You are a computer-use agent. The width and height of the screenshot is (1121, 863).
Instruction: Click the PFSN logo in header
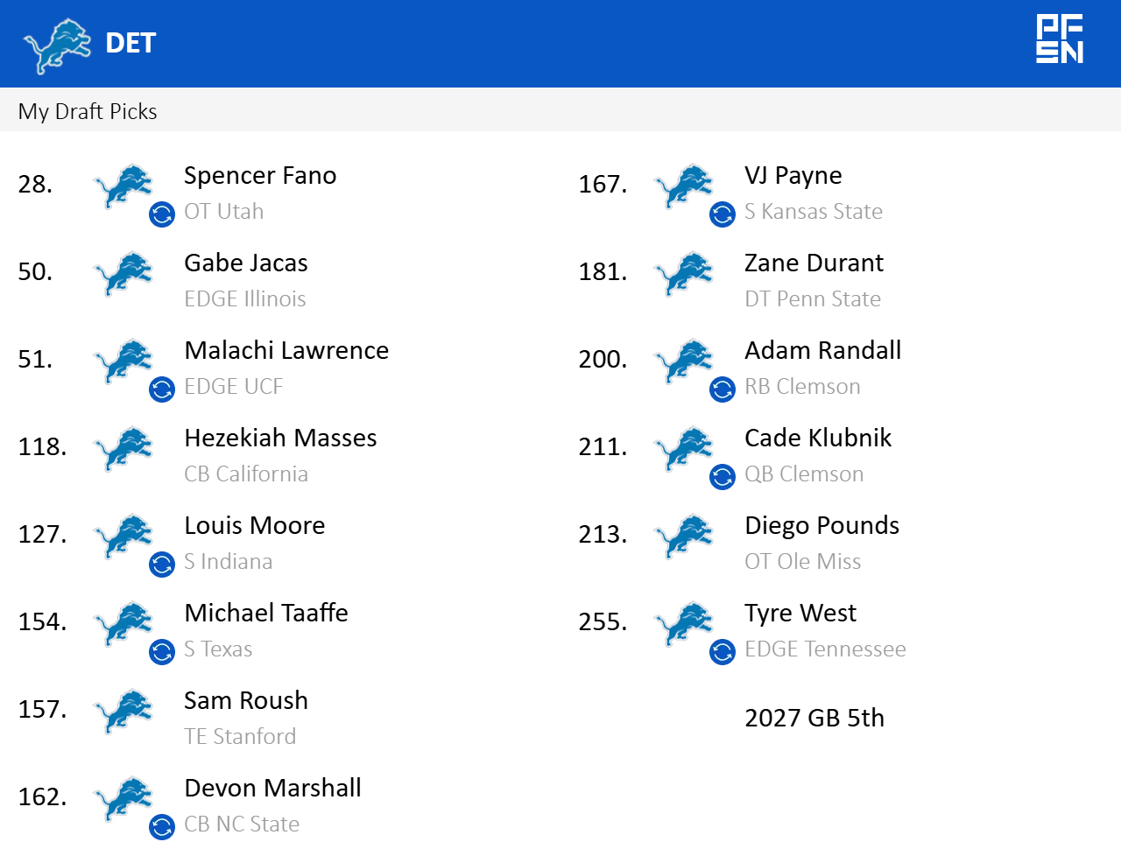point(1060,39)
